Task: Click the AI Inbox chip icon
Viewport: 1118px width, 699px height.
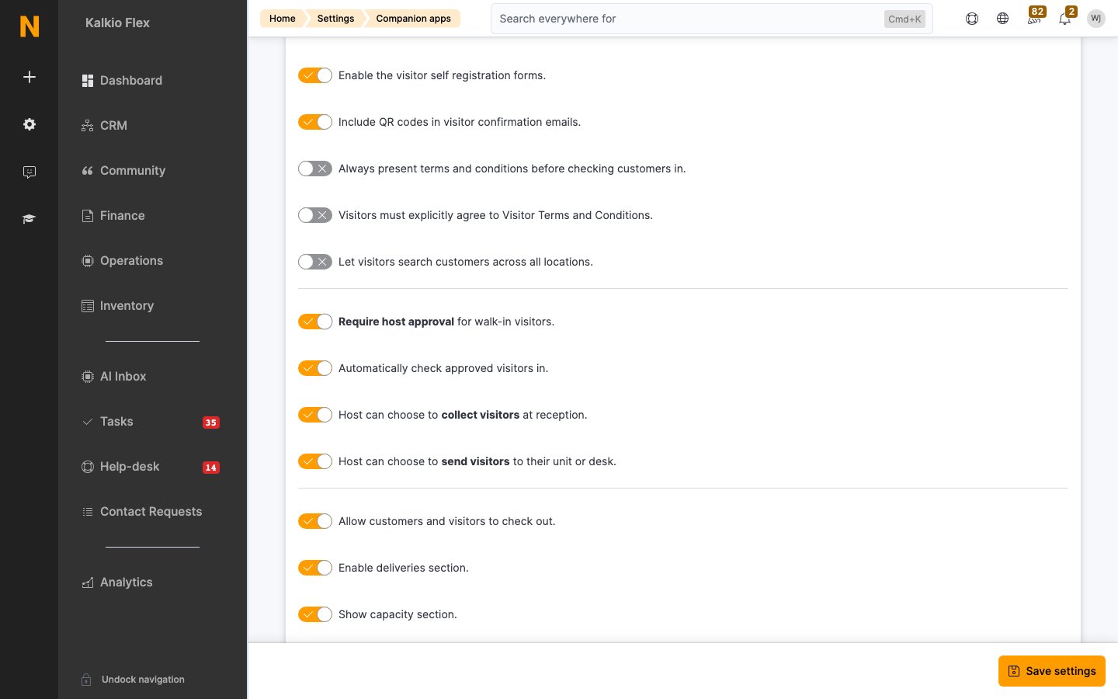Action: click(88, 377)
